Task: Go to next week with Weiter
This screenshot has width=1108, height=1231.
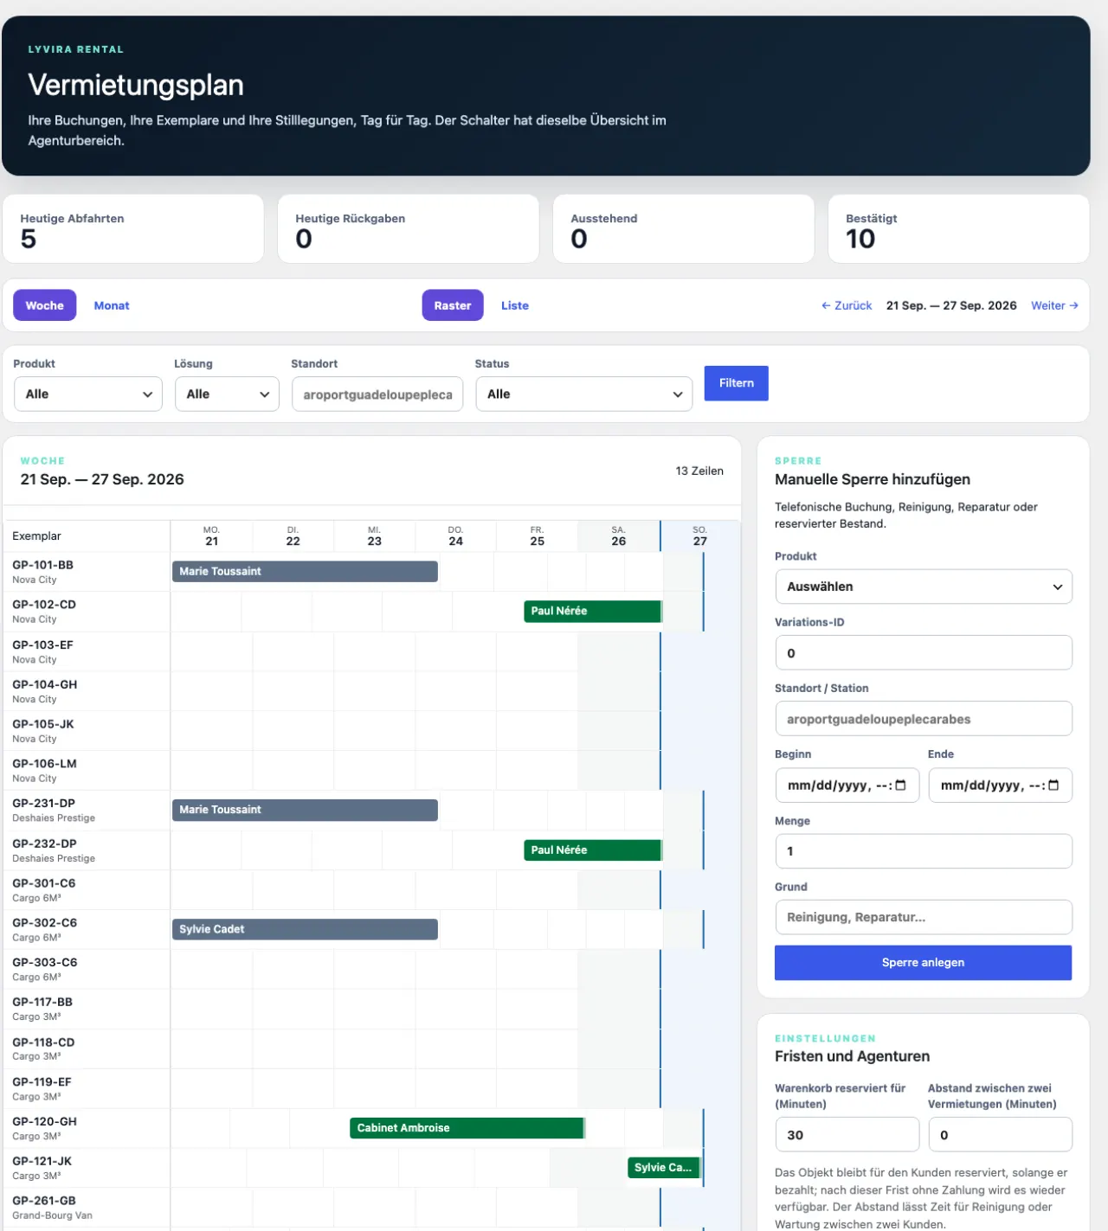Action: pyautogui.click(x=1054, y=305)
